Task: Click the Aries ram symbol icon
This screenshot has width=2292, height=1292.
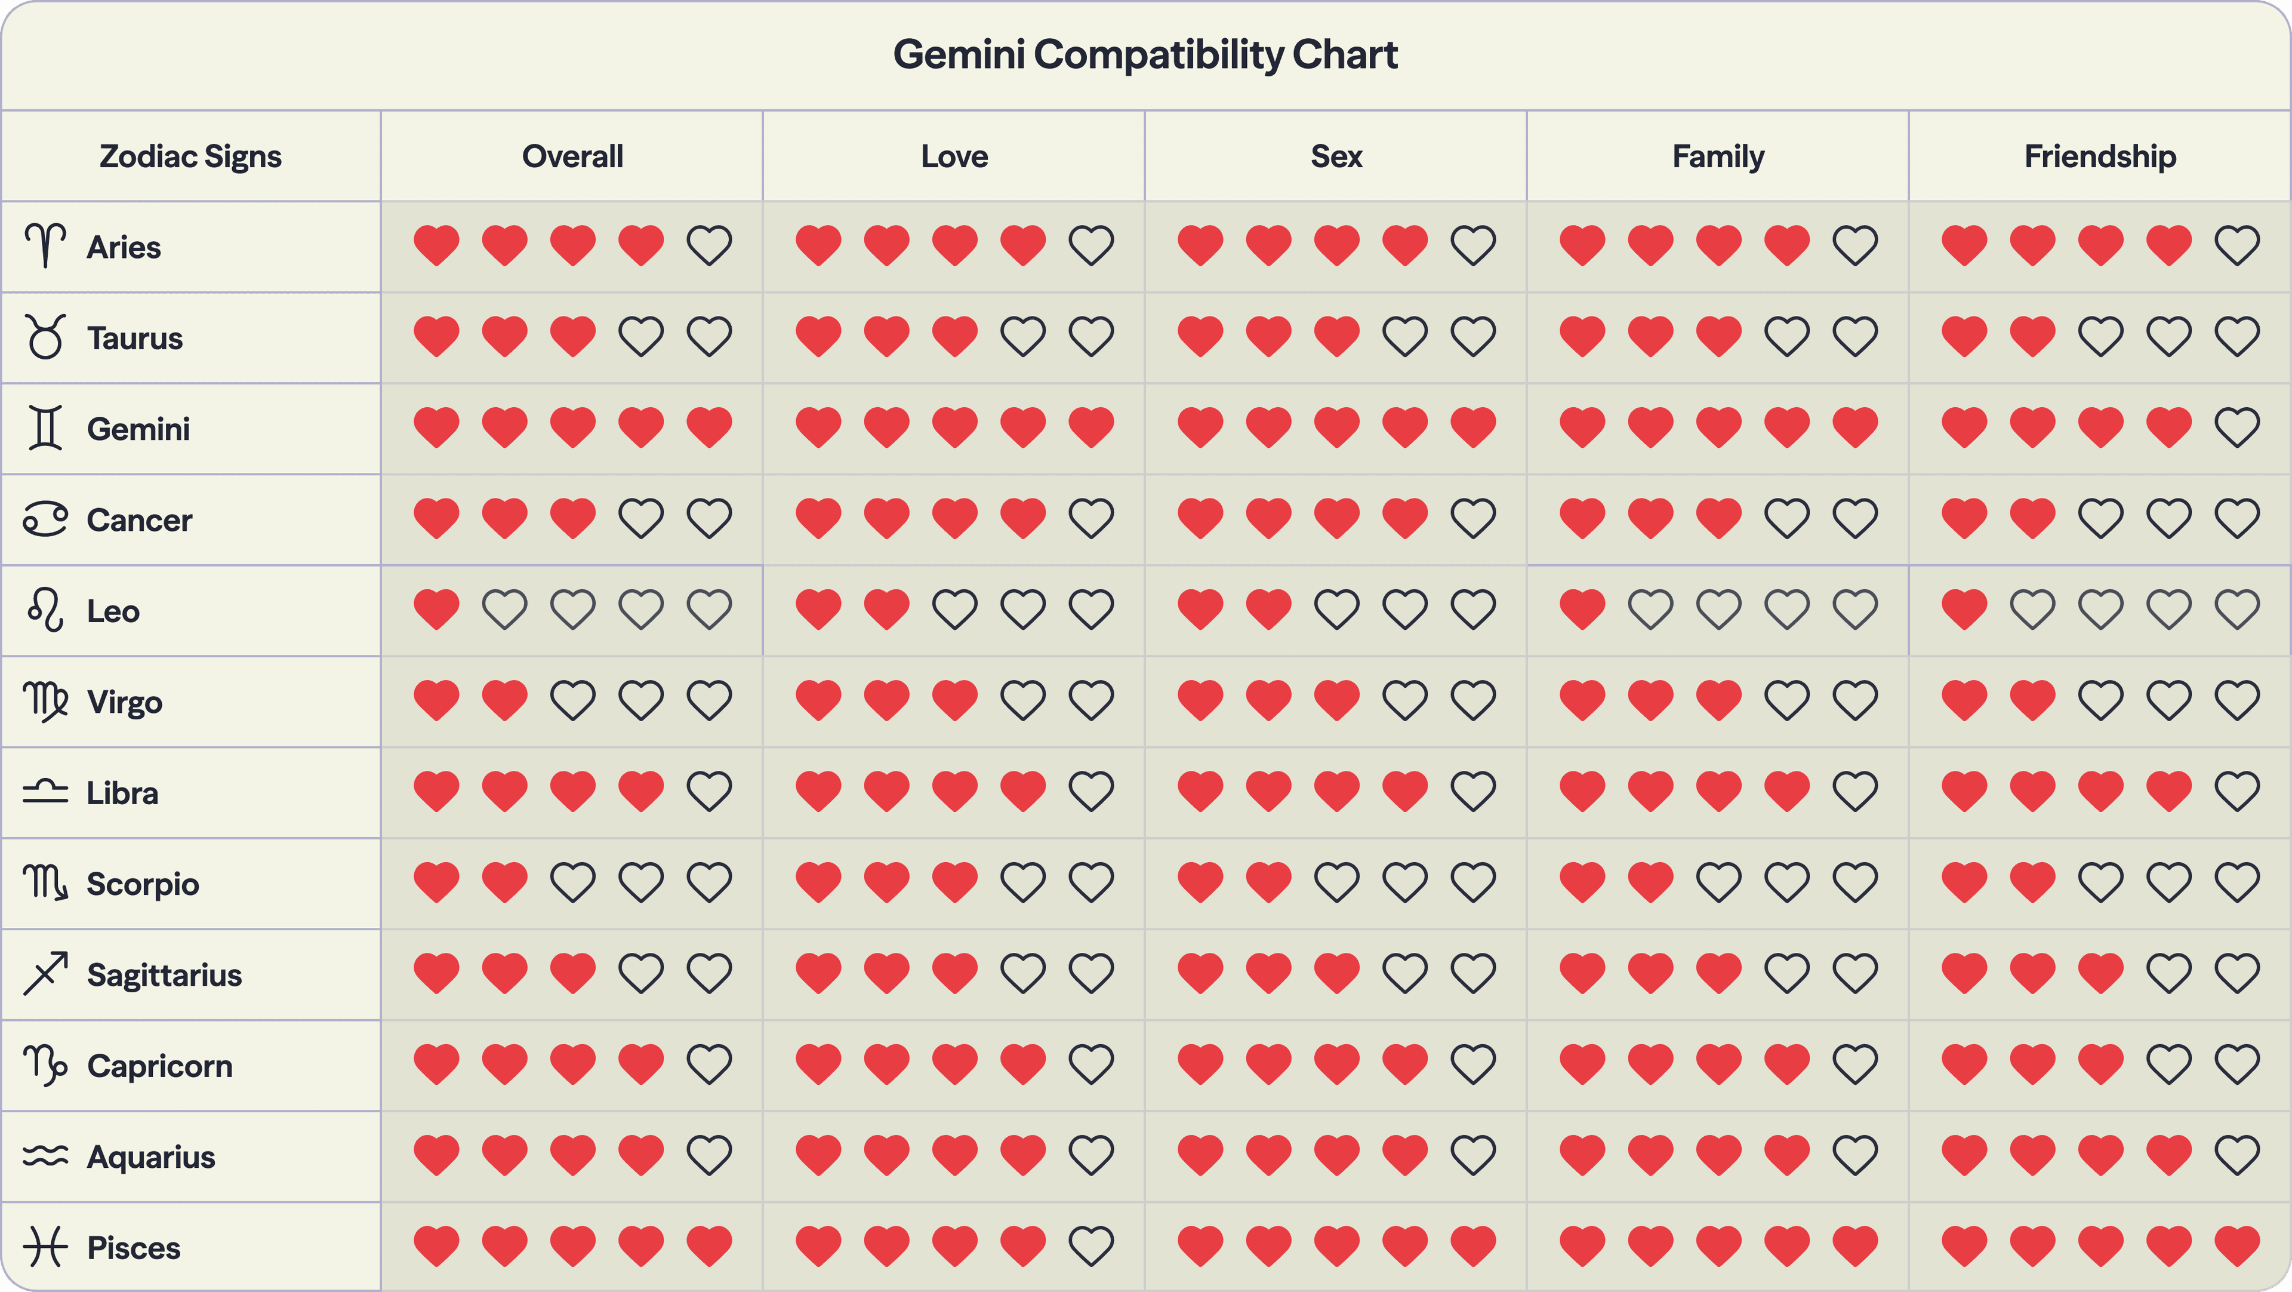Action: coord(45,245)
